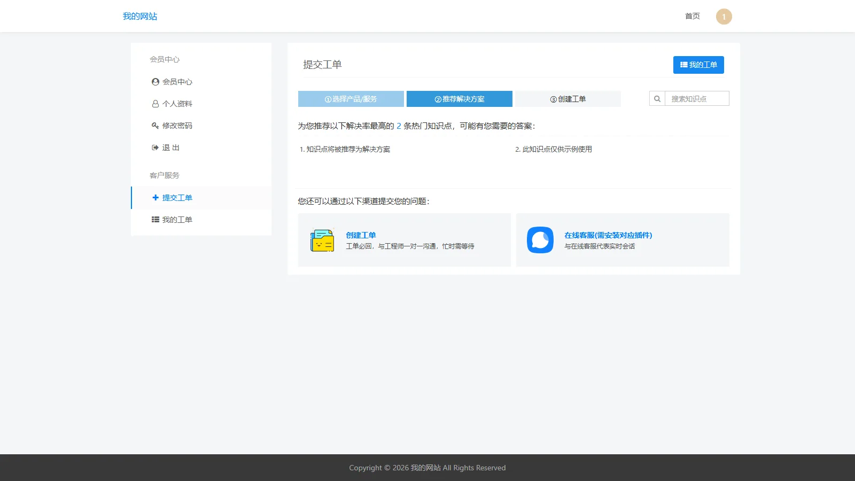Screen dimensions: 855x481
Task: Switch to the ①选择产品/服务 step tab
Action: pyautogui.click(x=351, y=98)
